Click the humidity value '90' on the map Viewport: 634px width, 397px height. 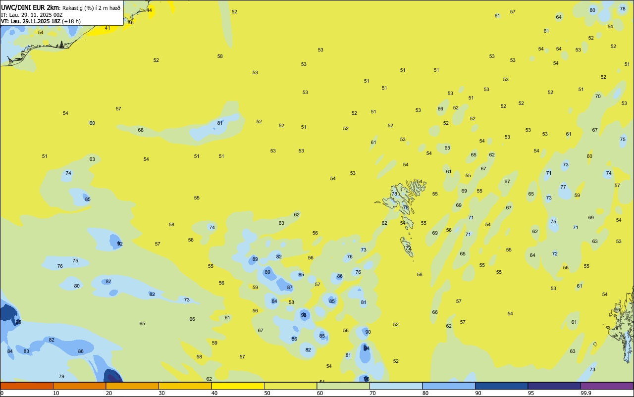pyautogui.click(x=368, y=332)
